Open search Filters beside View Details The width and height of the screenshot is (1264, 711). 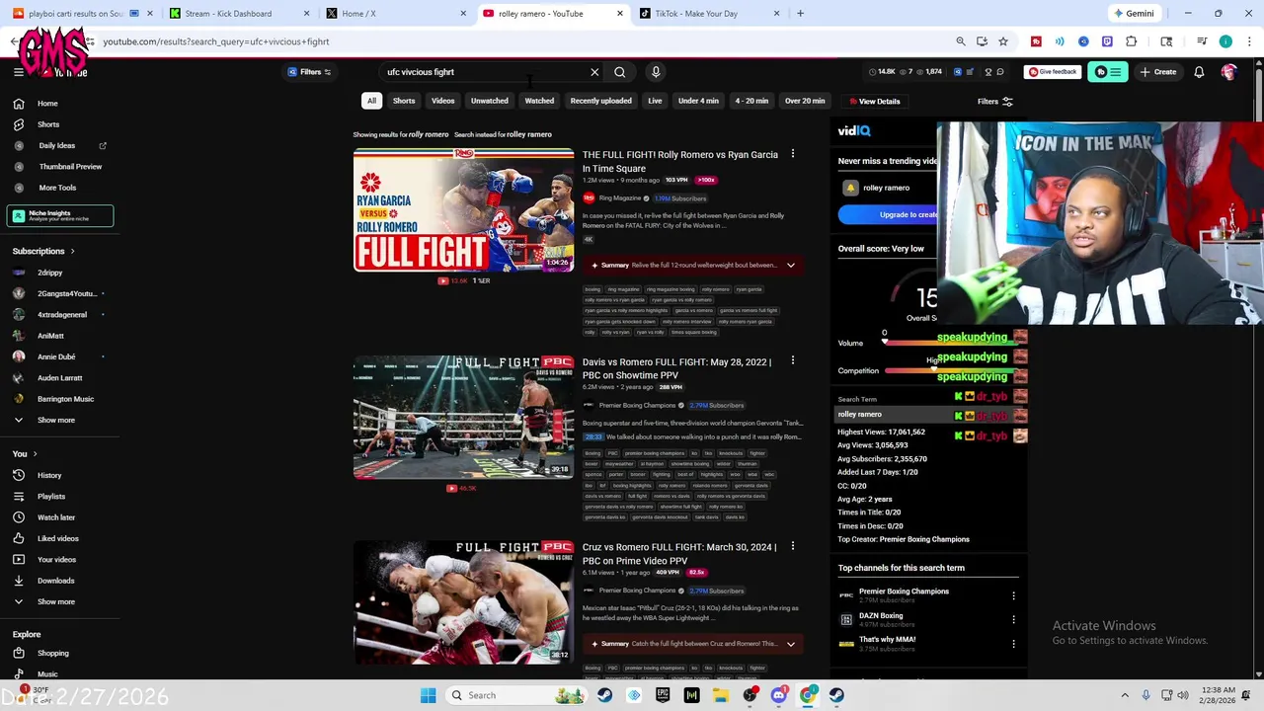(994, 102)
